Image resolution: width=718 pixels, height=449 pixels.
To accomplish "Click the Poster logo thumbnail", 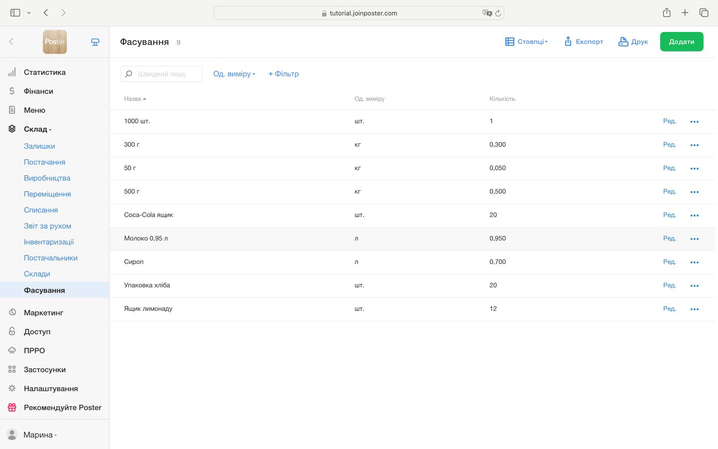I will click(55, 42).
